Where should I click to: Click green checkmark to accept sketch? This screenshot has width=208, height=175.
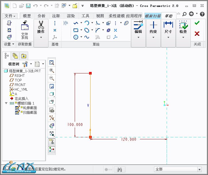click(x=197, y=23)
